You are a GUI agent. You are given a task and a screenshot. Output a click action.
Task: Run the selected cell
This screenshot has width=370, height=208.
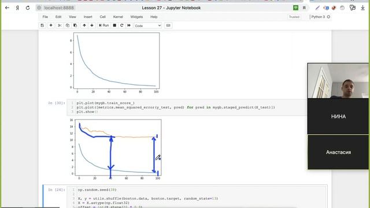pos(103,25)
